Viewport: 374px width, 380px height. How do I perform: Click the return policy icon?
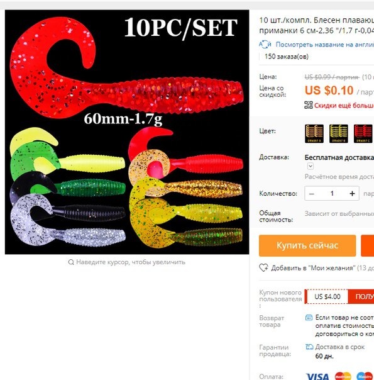click(x=309, y=318)
